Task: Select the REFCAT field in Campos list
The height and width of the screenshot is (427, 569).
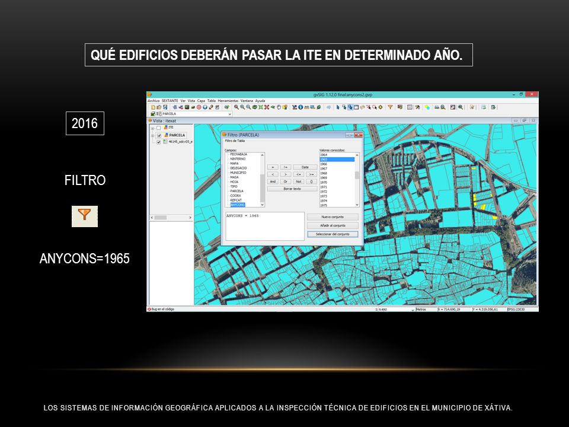Action: tap(236, 200)
